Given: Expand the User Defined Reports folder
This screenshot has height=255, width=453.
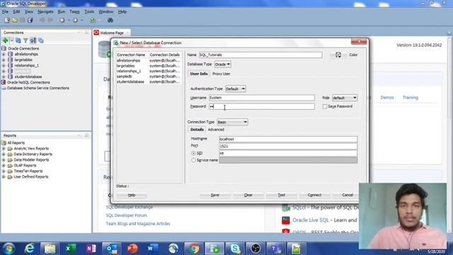Looking at the screenshot, I should [x=4, y=176].
